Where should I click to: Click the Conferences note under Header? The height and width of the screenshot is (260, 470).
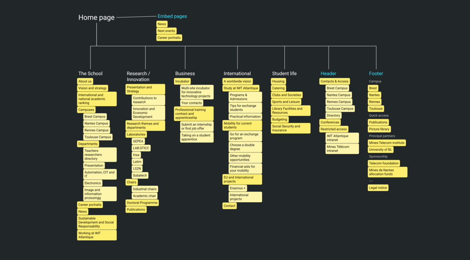pyautogui.click(x=330, y=122)
